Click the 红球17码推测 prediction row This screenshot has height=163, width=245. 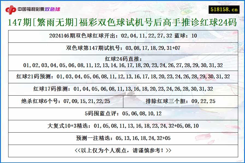click(122, 89)
